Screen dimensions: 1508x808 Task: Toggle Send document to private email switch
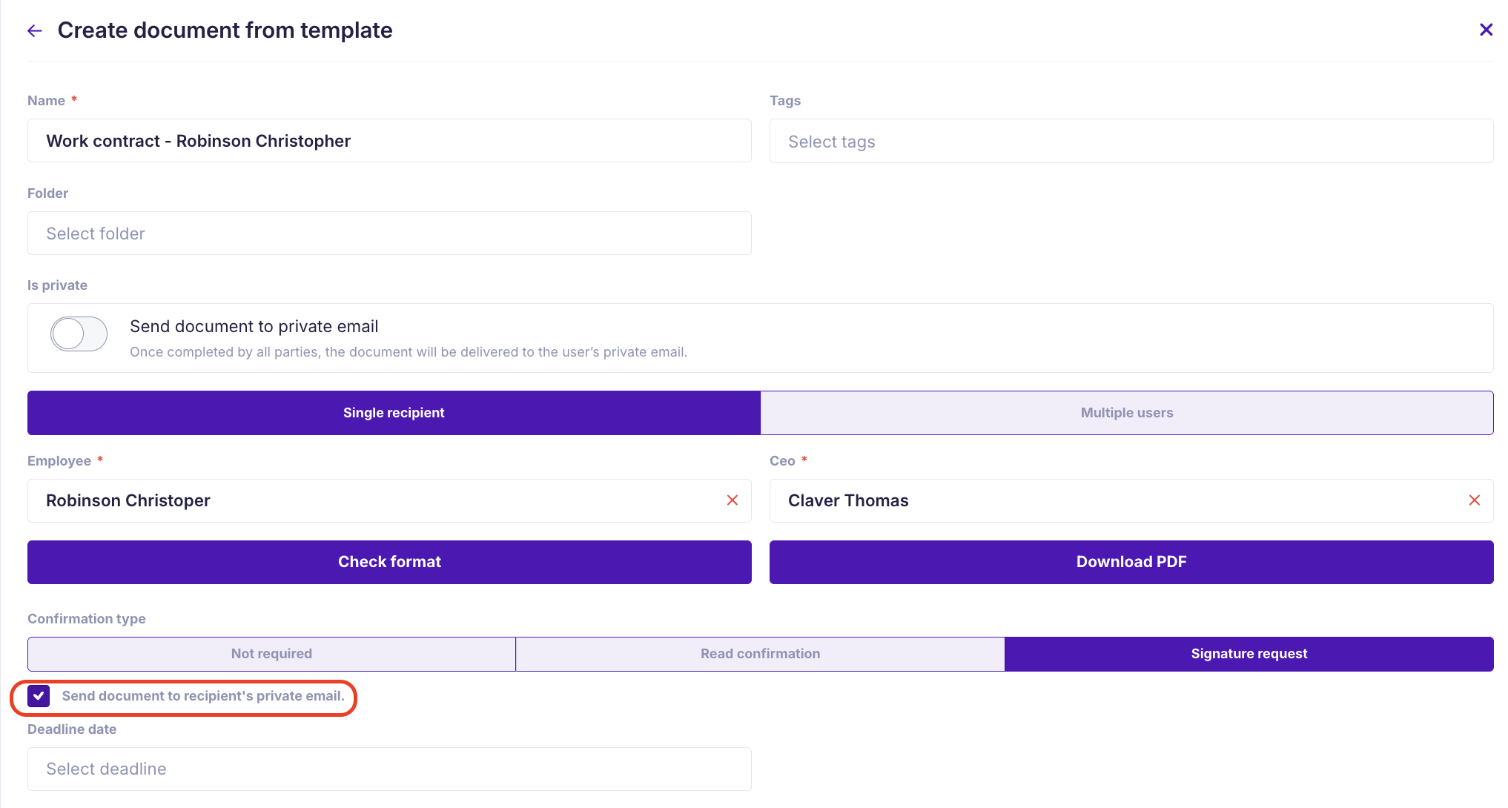click(79, 334)
